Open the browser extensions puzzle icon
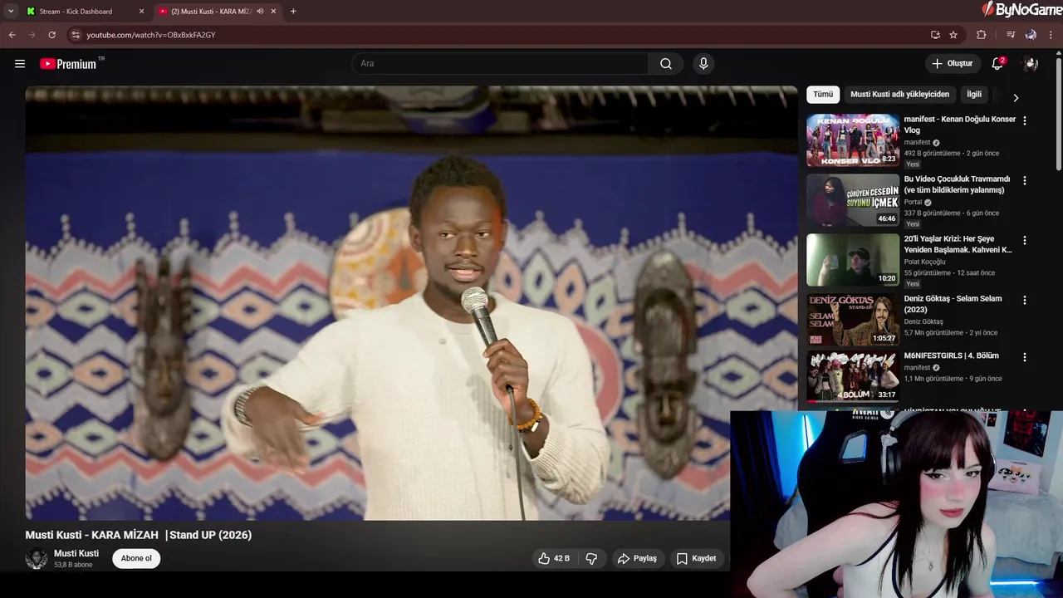 pos(981,35)
